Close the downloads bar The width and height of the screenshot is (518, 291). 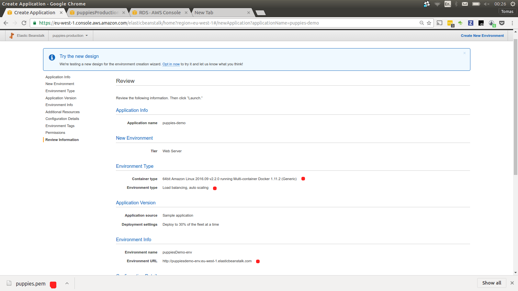(512, 283)
